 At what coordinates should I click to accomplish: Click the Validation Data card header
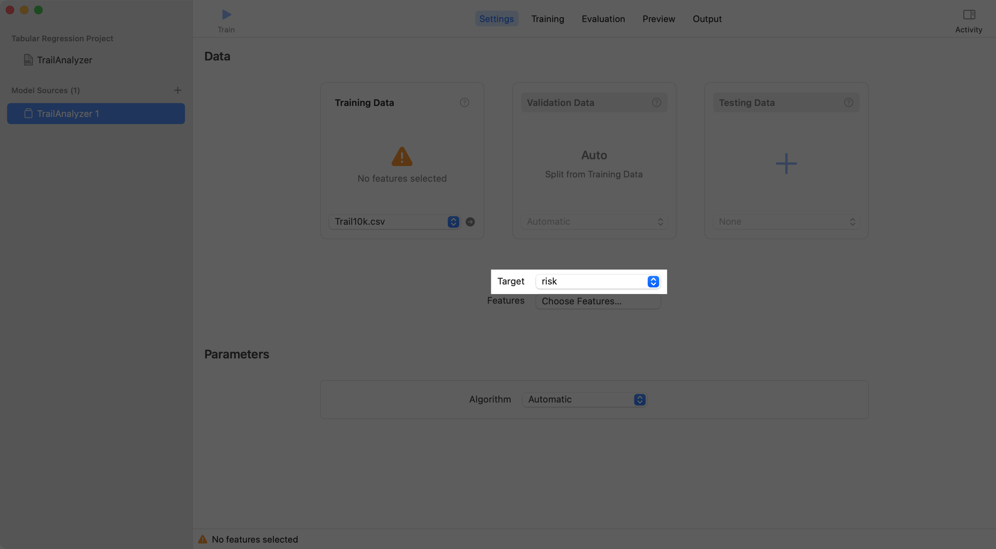tap(594, 102)
